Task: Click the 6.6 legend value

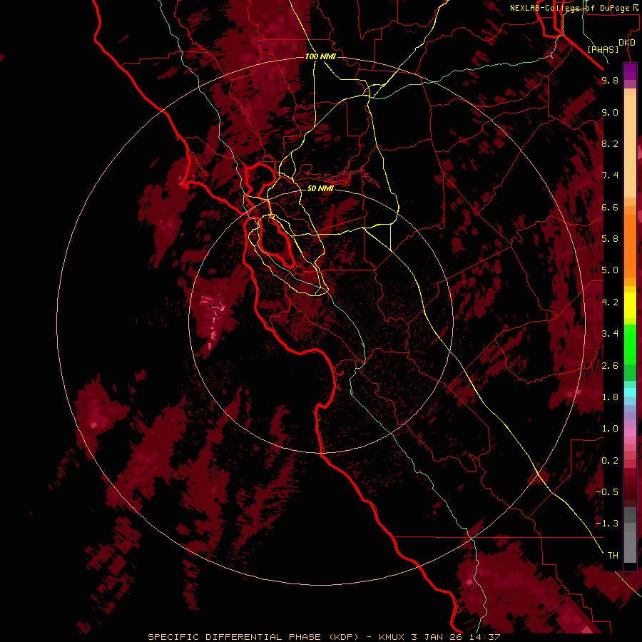Action: (x=610, y=207)
